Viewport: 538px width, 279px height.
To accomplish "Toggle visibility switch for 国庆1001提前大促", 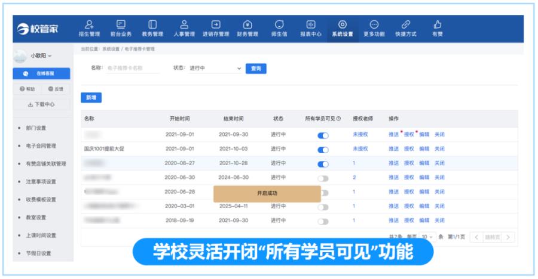I will tap(323, 150).
